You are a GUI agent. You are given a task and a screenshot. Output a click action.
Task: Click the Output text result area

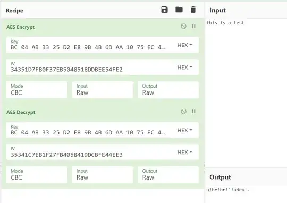coord(246,194)
